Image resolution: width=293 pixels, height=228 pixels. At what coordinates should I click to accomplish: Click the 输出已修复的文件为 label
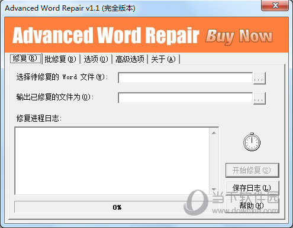54,97
